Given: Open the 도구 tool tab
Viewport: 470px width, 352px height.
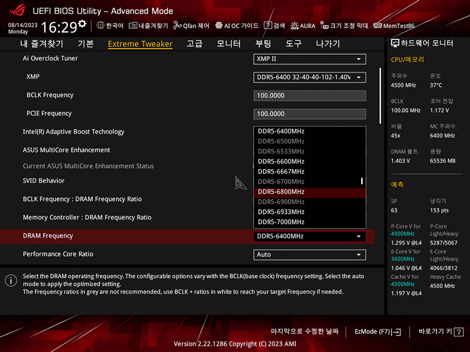Looking at the screenshot, I should pyautogui.click(x=293, y=44).
